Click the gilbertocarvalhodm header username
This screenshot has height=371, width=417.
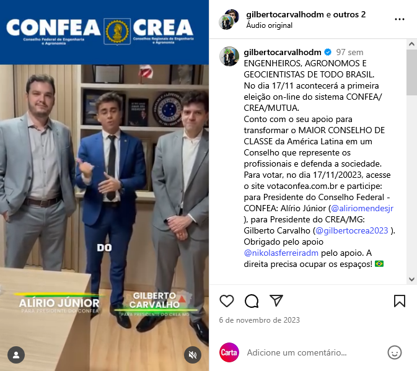point(285,14)
